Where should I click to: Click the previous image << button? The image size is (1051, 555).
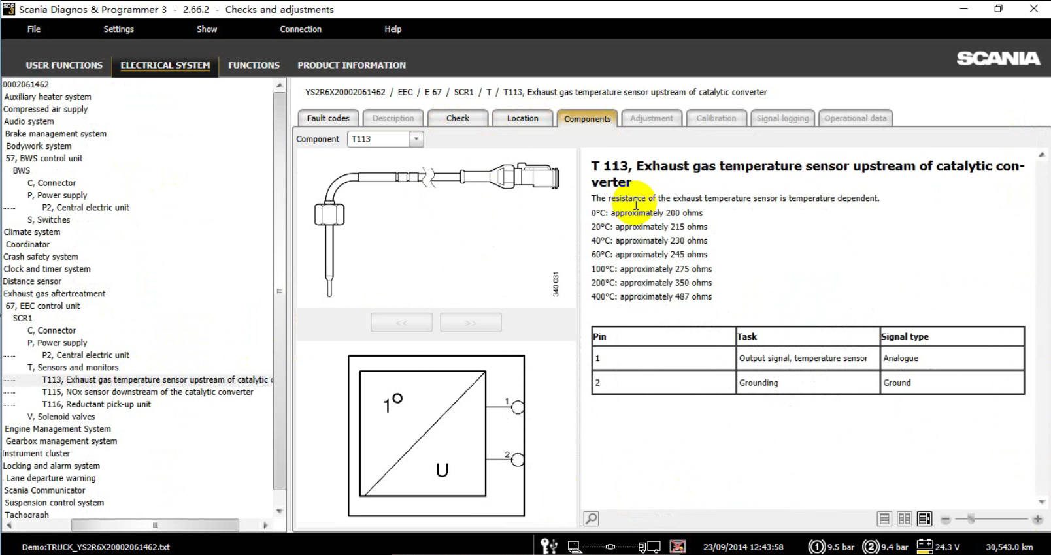(x=401, y=323)
